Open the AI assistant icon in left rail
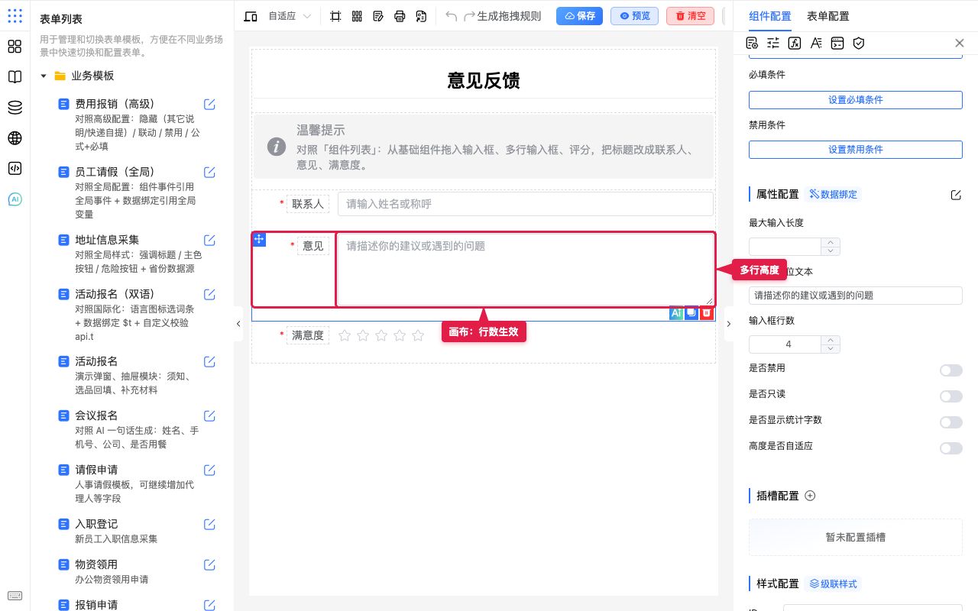Image resolution: width=978 pixels, height=611 pixels. [x=15, y=199]
